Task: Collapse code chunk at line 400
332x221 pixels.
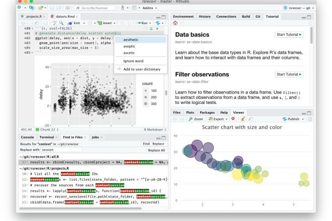Action: point(32,28)
